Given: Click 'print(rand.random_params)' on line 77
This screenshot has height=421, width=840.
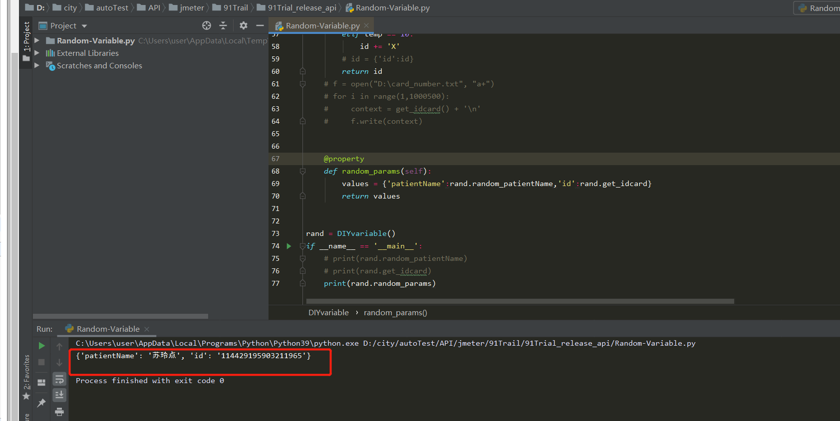Looking at the screenshot, I should pyautogui.click(x=379, y=283).
